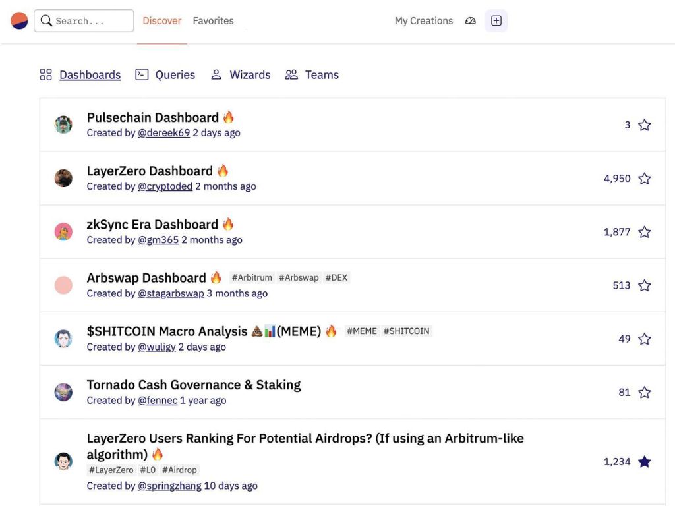Visit the @stagarbswap profile link
Image resolution: width=675 pixels, height=506 pixels.
click(171, 293)
